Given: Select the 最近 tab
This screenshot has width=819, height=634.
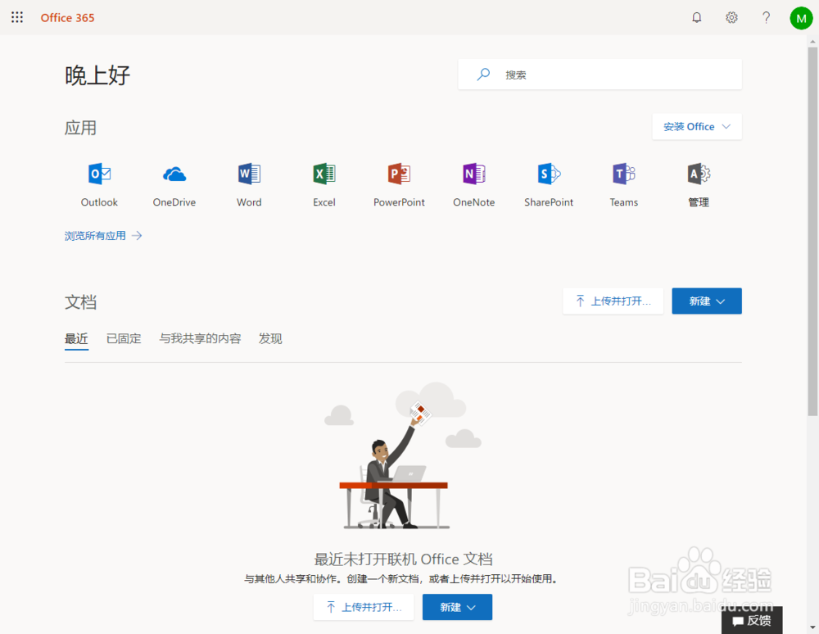Looking at the screenshot, I should tap(76, 339).
